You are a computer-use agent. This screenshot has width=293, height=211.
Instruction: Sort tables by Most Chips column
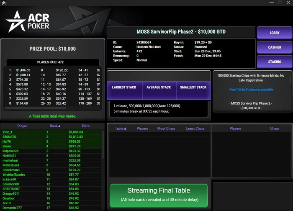[x=166, y=129]
